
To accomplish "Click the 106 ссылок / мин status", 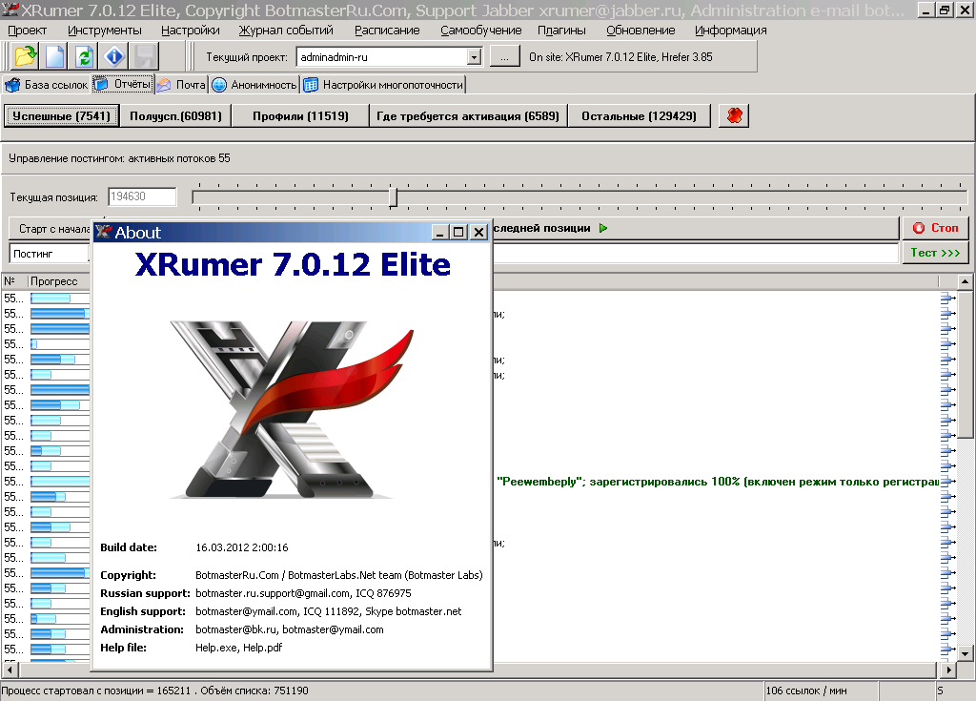I will tap(806, 691).
